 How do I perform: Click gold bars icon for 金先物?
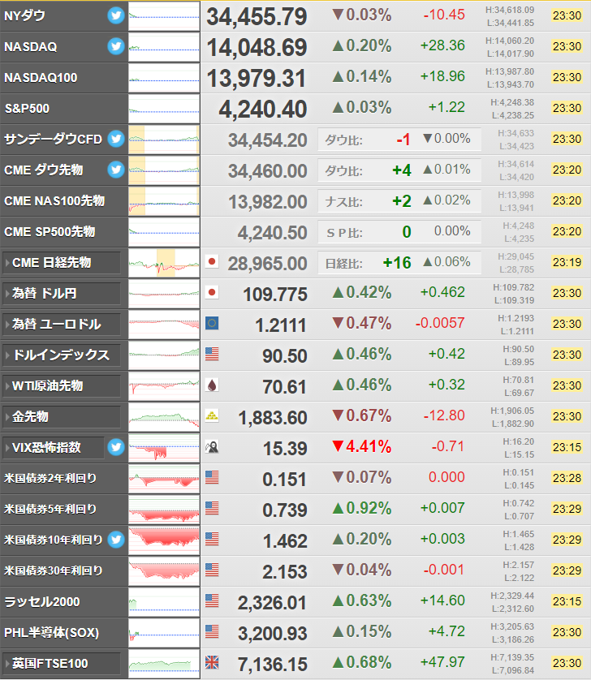click(x=212, y=415)
